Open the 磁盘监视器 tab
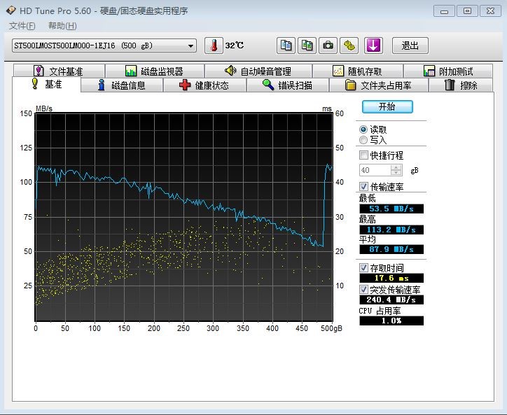 pos(154,71)
